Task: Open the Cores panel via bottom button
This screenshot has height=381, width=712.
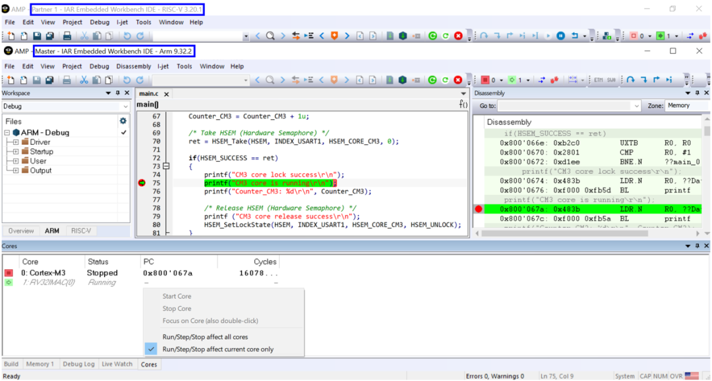Action: pyautogui.click(x=149, y=363)
